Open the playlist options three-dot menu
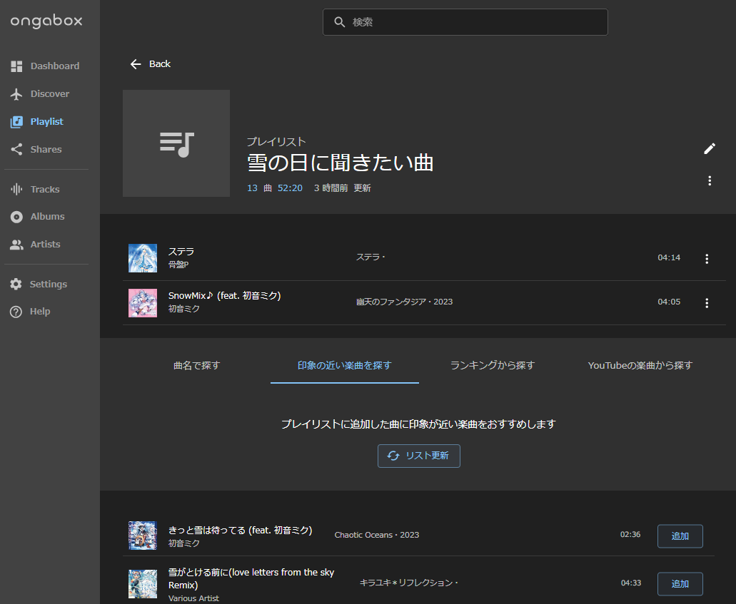This screenshot has width=736, height=604. pyautogui.click(x=710, y=181)
